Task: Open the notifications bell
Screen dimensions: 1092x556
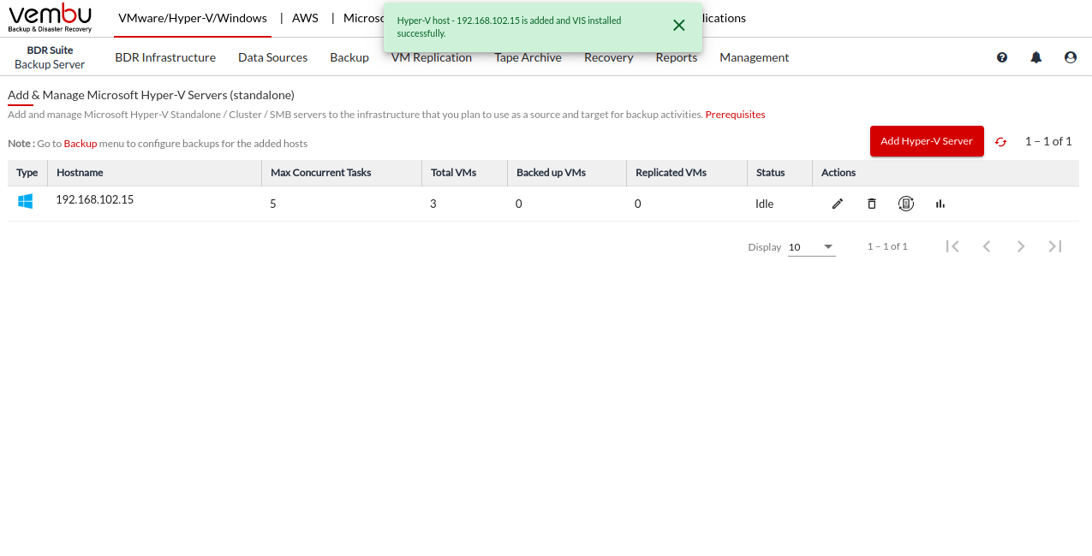Action: coord(1036,57)
